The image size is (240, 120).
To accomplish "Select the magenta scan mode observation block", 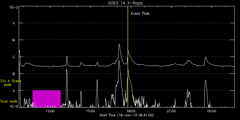I will click(x=47, y=99).
